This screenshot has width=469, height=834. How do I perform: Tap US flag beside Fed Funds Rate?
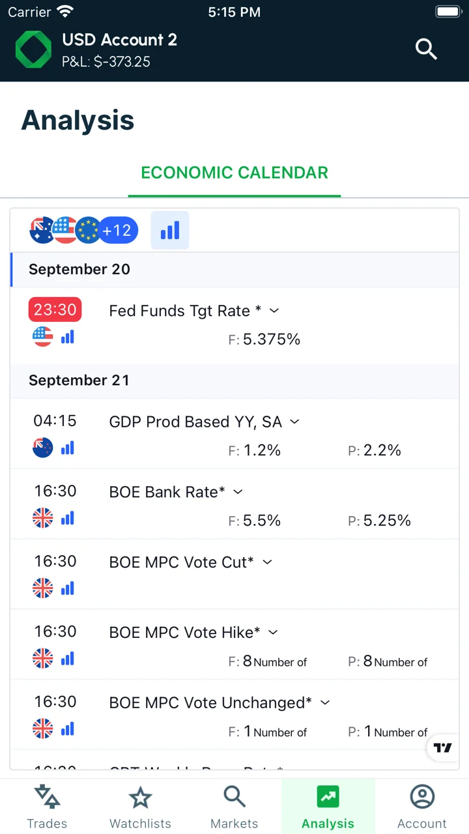coord(42,337)
